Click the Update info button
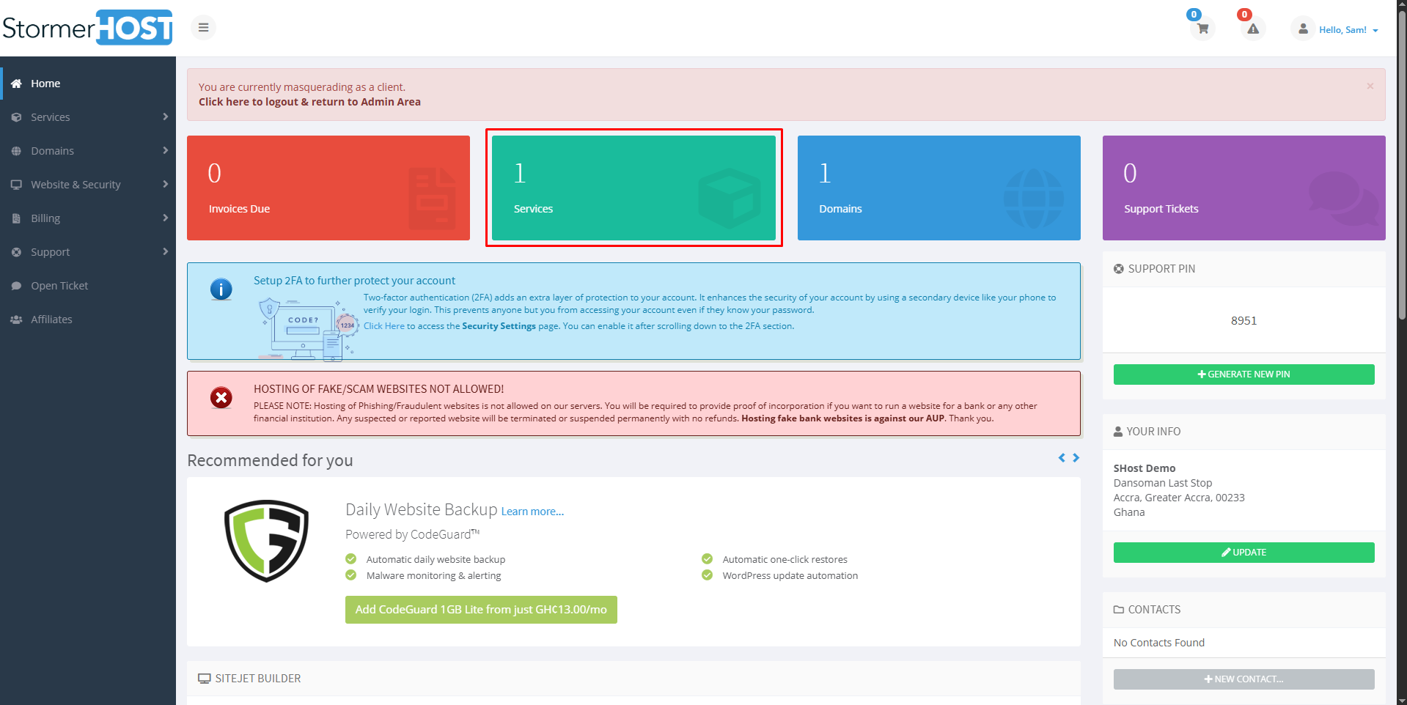 (1244, 553)
